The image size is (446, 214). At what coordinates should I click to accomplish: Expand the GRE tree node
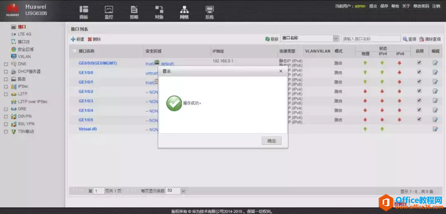tap(6, 109)
